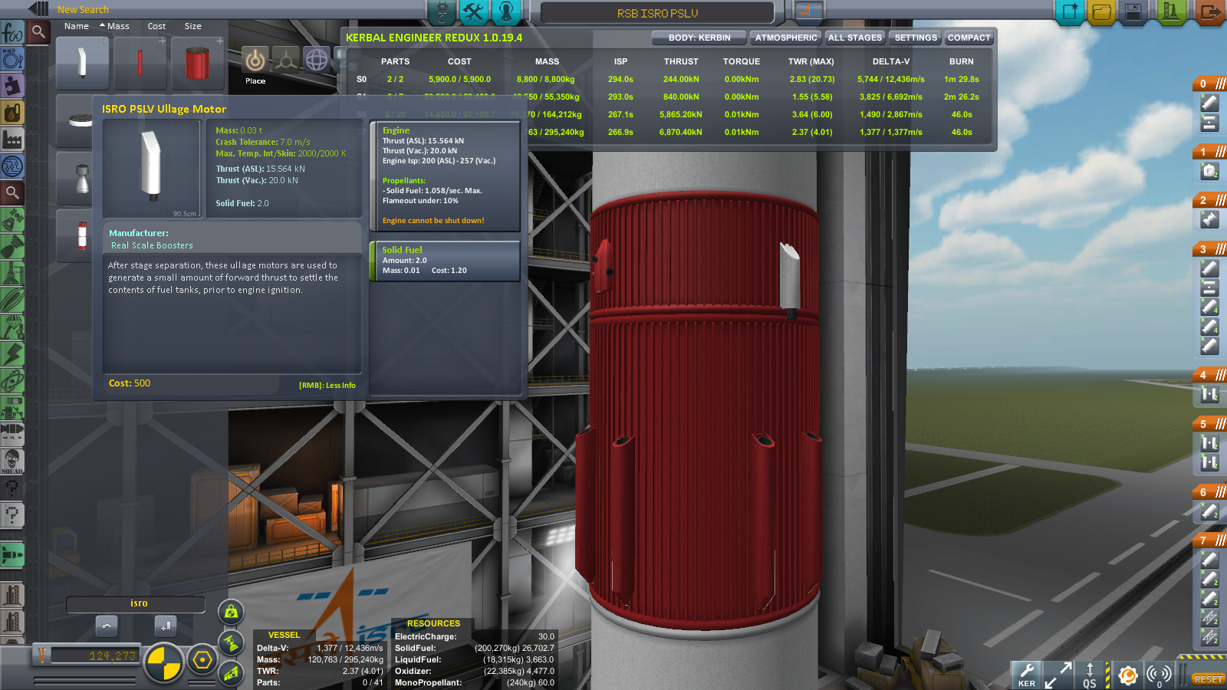Image resolution: width=1227 pixels, height=690 pixels.
Task: Select the Rotate globe gizmo tool
Action: tap(317, 60)
